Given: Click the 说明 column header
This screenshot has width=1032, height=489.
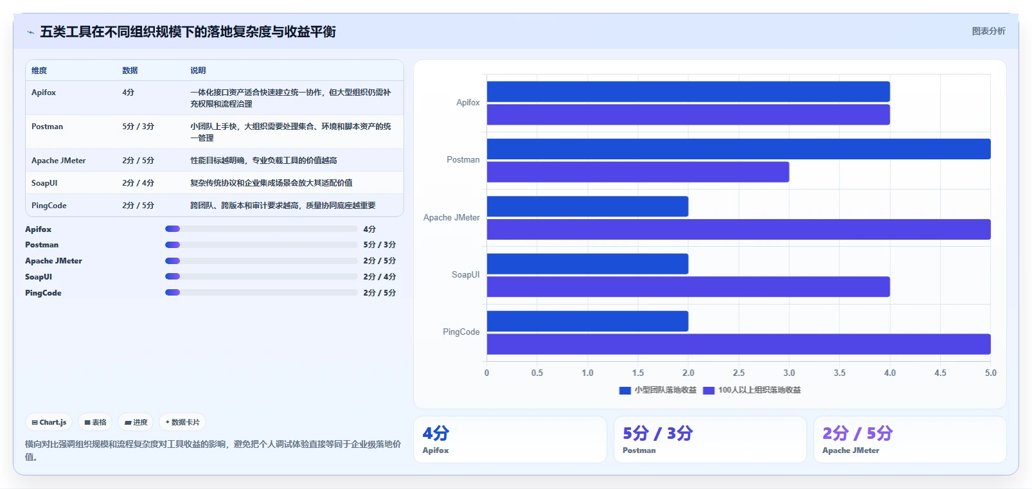Looking at the screenshot, I should tap(198, 71).
